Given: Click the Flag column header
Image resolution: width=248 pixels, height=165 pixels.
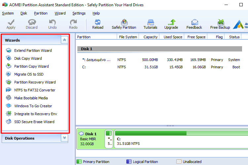Looking at the screenshot, I should (x=216, y=37).
